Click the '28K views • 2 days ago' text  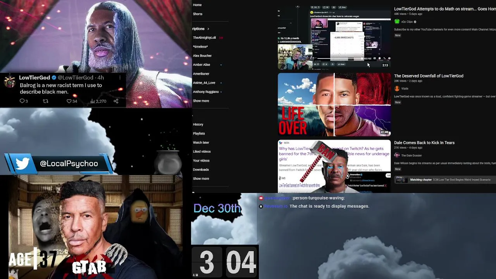408,81
